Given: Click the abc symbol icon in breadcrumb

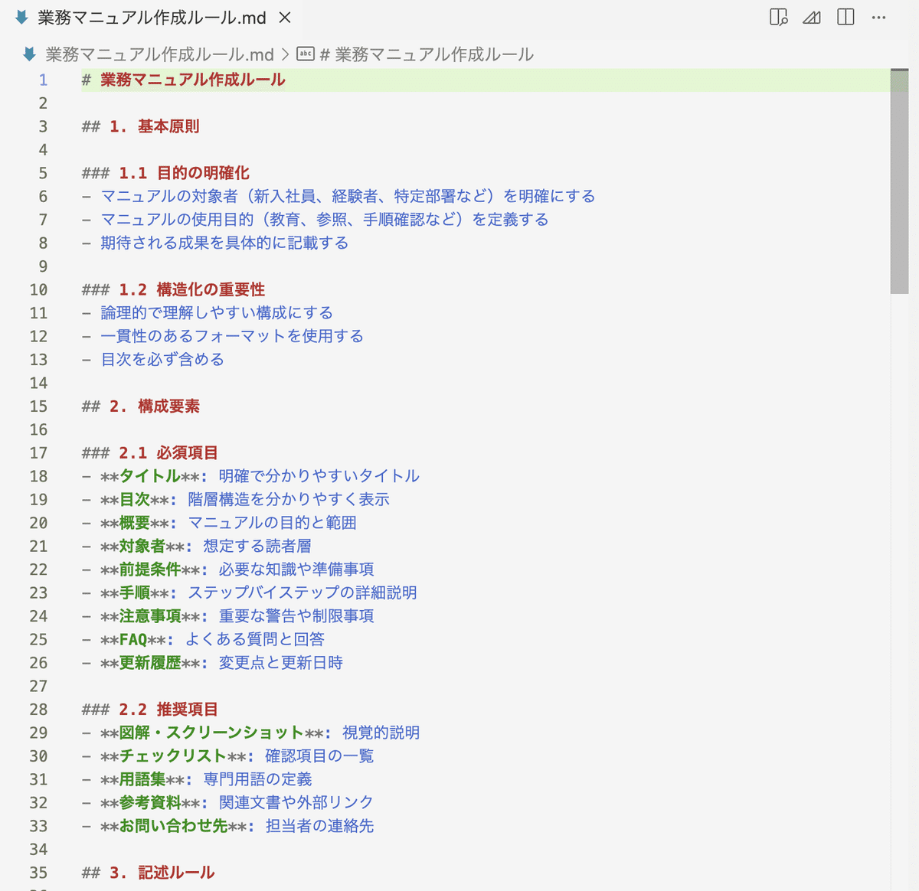Looking at the screenshot, I should tap(306, 54).
